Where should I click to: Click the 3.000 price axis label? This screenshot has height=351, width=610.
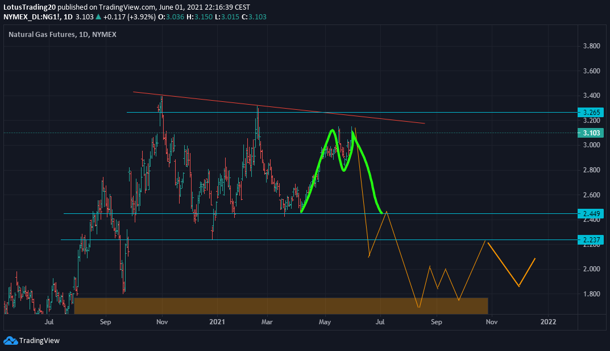point(591,145)
